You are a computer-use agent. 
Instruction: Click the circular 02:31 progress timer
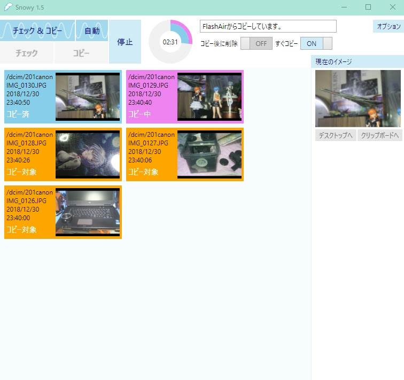[x=170, y=42]
